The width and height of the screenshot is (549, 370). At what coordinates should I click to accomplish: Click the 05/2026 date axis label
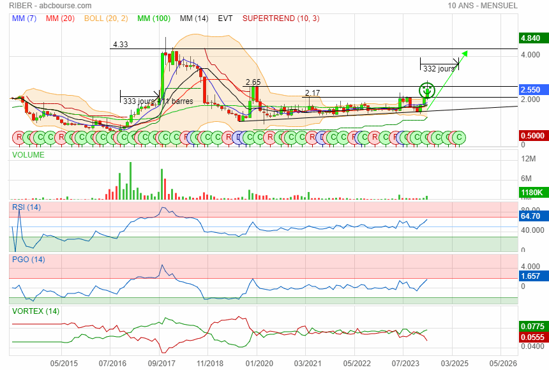point(503,364)
